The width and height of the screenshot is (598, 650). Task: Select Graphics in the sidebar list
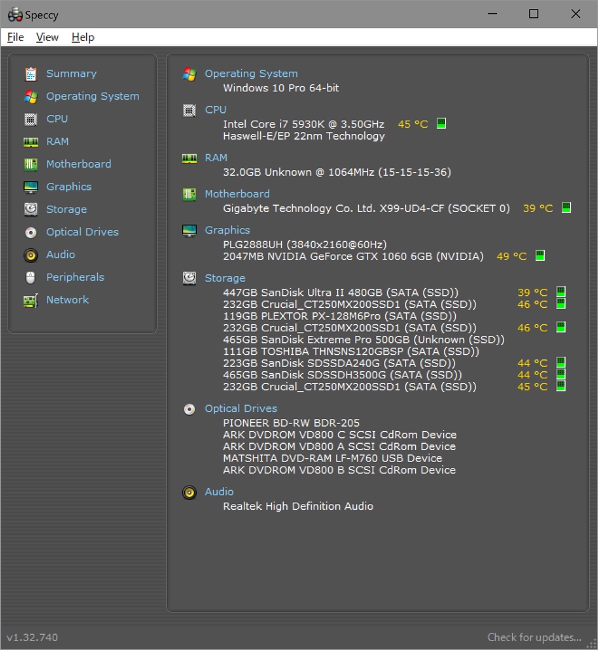pos(69,187)
